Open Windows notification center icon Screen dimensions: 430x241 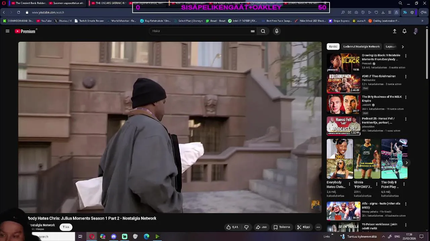click(x=422, y=237)
